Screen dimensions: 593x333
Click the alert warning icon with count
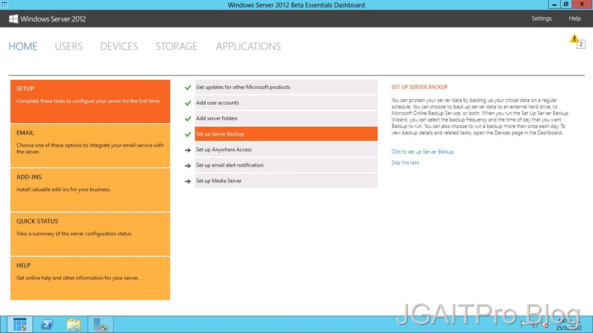[x=577, y=41]
